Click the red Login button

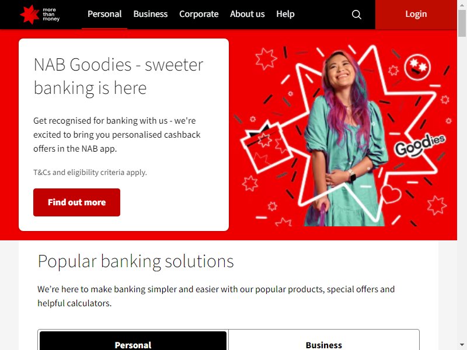(416, 14)
